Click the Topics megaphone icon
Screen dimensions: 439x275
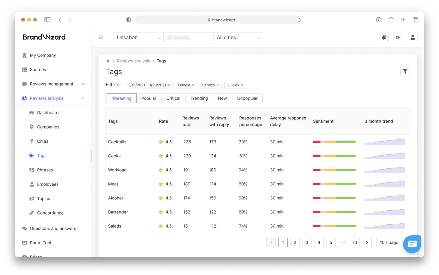click(32, 199)
